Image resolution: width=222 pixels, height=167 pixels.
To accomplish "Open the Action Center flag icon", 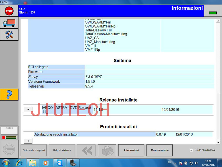I will [x=181, y=163].
